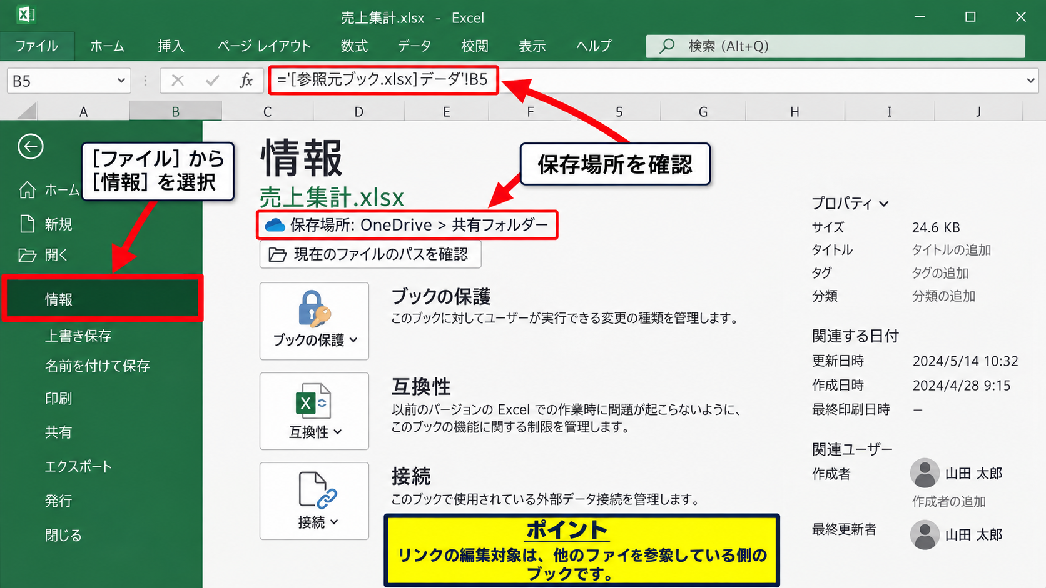Open the 接続 dropdown button
Screen dimensions: 1046x588
pos(314,501)
